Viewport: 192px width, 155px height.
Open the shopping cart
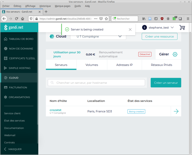point(182,27)
